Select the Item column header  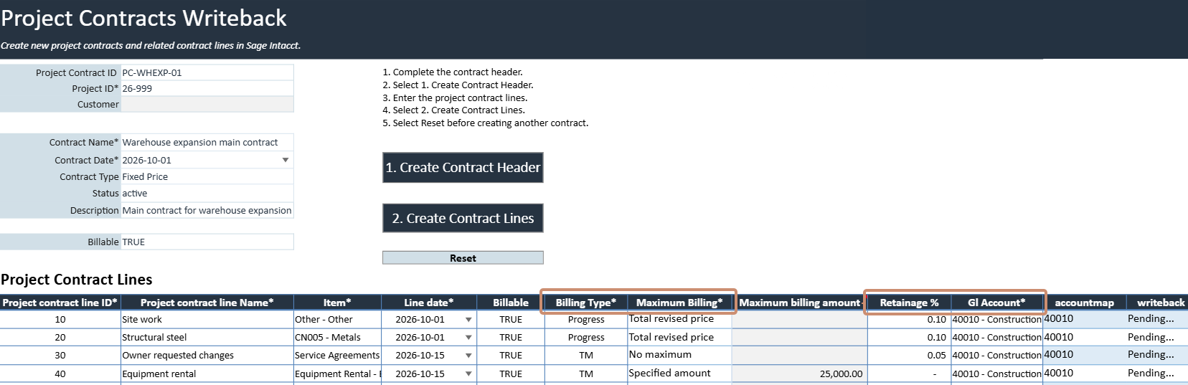(x=337, y=303)
